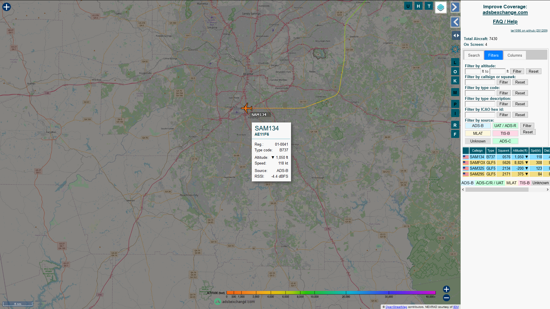Toggle the O map option button
This screenshot has height=309, width=550.
[x=455, y=72]
